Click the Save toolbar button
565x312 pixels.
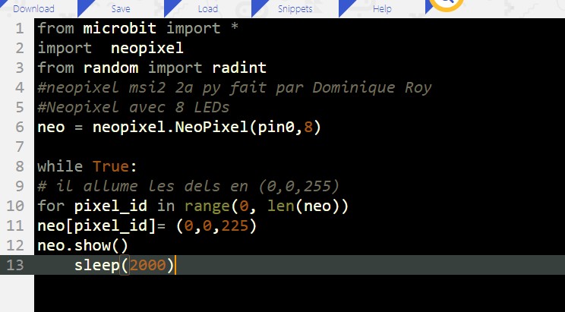(121, 8)
